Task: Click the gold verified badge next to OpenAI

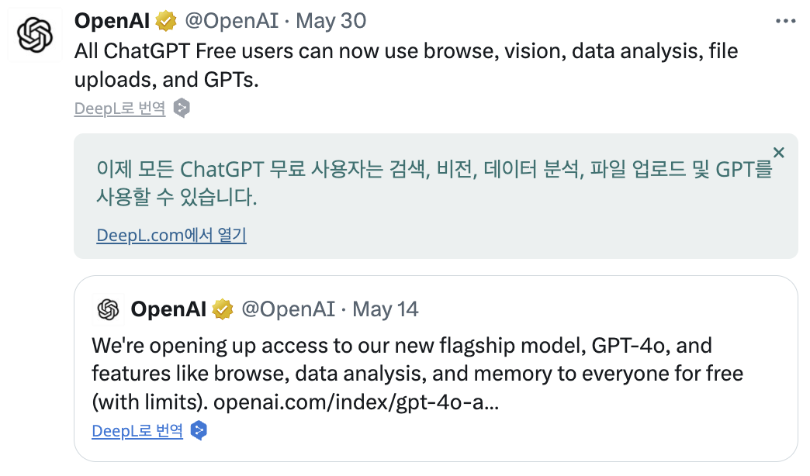Action: click(x=164, y=21)
